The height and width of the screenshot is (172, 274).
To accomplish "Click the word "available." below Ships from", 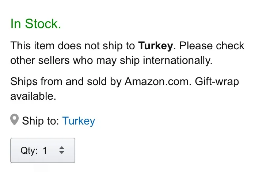I will tap(33, 96).
